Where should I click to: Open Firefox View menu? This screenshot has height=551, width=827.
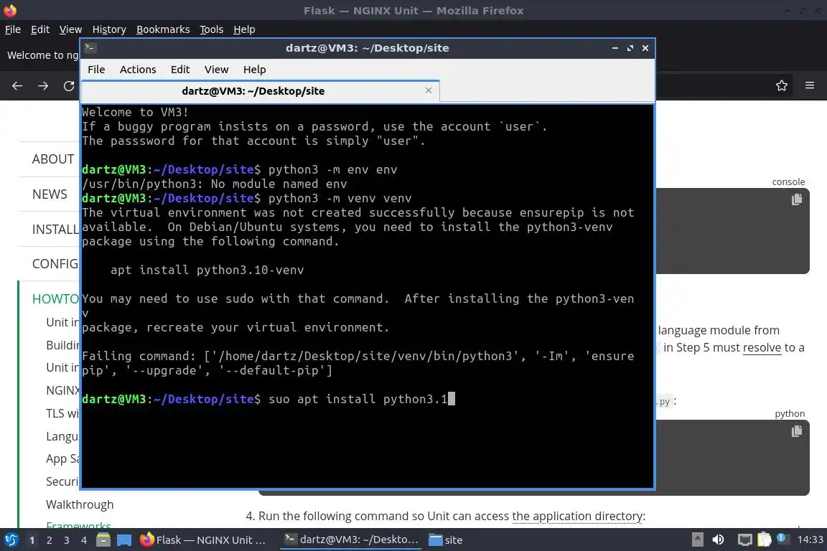pos(70,29)
